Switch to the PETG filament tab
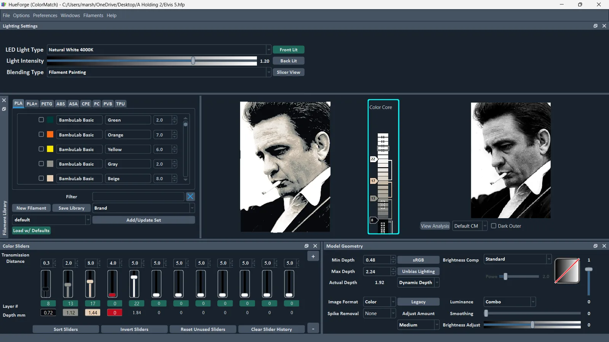 coord(46,104)
